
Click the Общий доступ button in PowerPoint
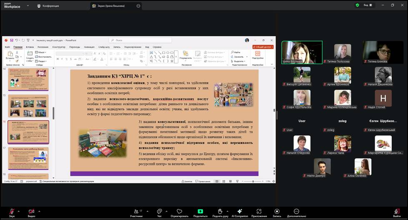click(x=263, y=47)
